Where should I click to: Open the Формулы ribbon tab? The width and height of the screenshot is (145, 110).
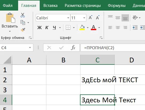click(116, 6)
